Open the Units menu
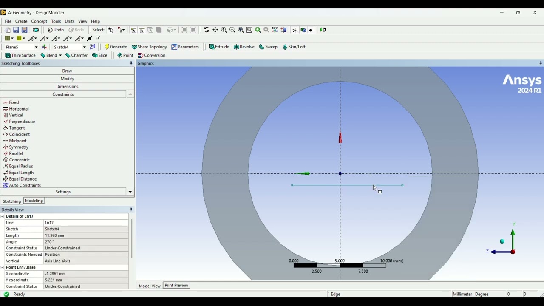The height and width of the screenshot is (306, 544). coord(70,21)
